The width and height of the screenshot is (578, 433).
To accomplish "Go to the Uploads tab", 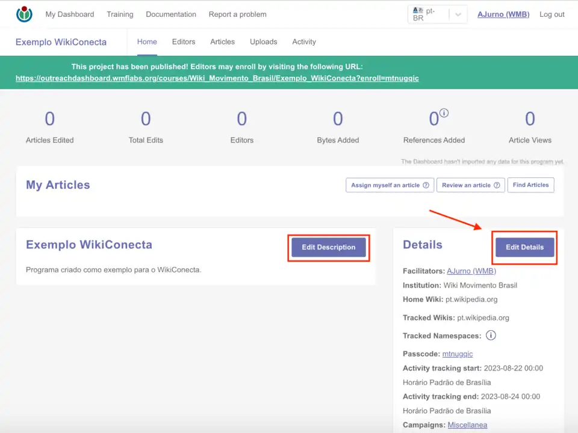I will tap(264, 41).
